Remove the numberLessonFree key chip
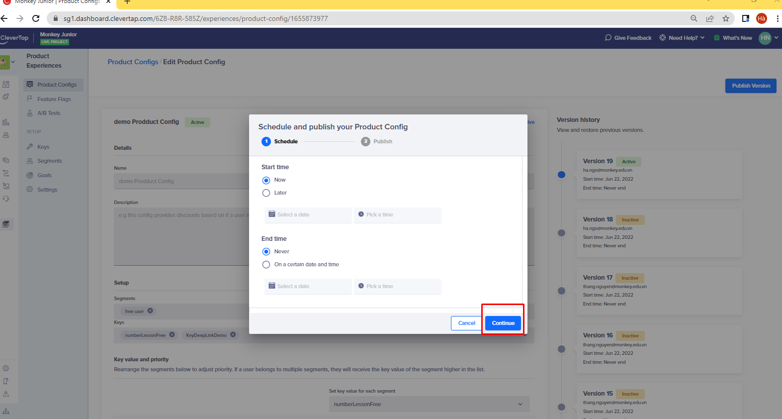Image resolution: width=782 pixels, height=419 pixels. (x=172, y=335)
